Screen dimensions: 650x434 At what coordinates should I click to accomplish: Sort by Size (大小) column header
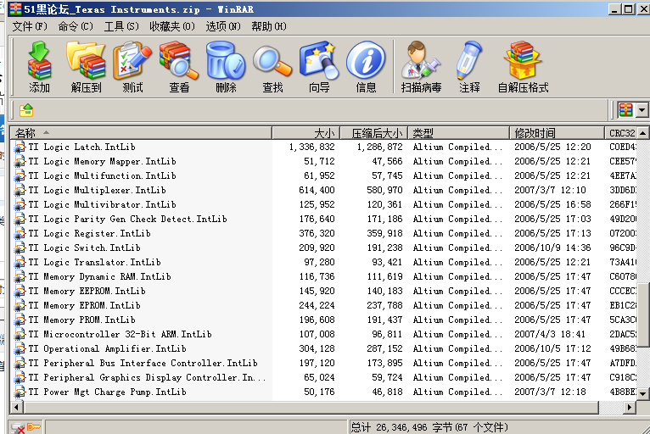pyautogui.click(x=306, y=133)
